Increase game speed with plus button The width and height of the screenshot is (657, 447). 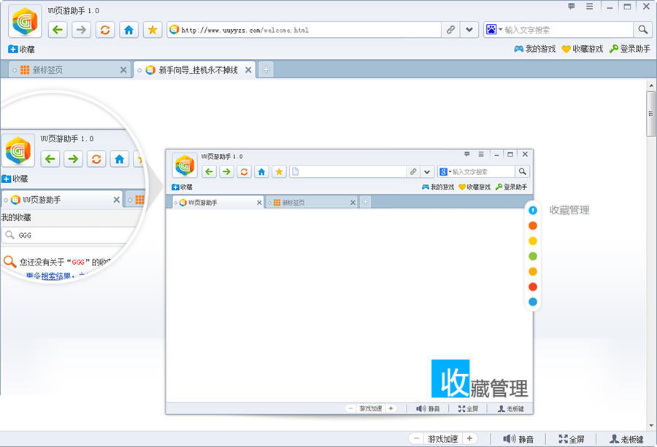(x=469, y=439)
